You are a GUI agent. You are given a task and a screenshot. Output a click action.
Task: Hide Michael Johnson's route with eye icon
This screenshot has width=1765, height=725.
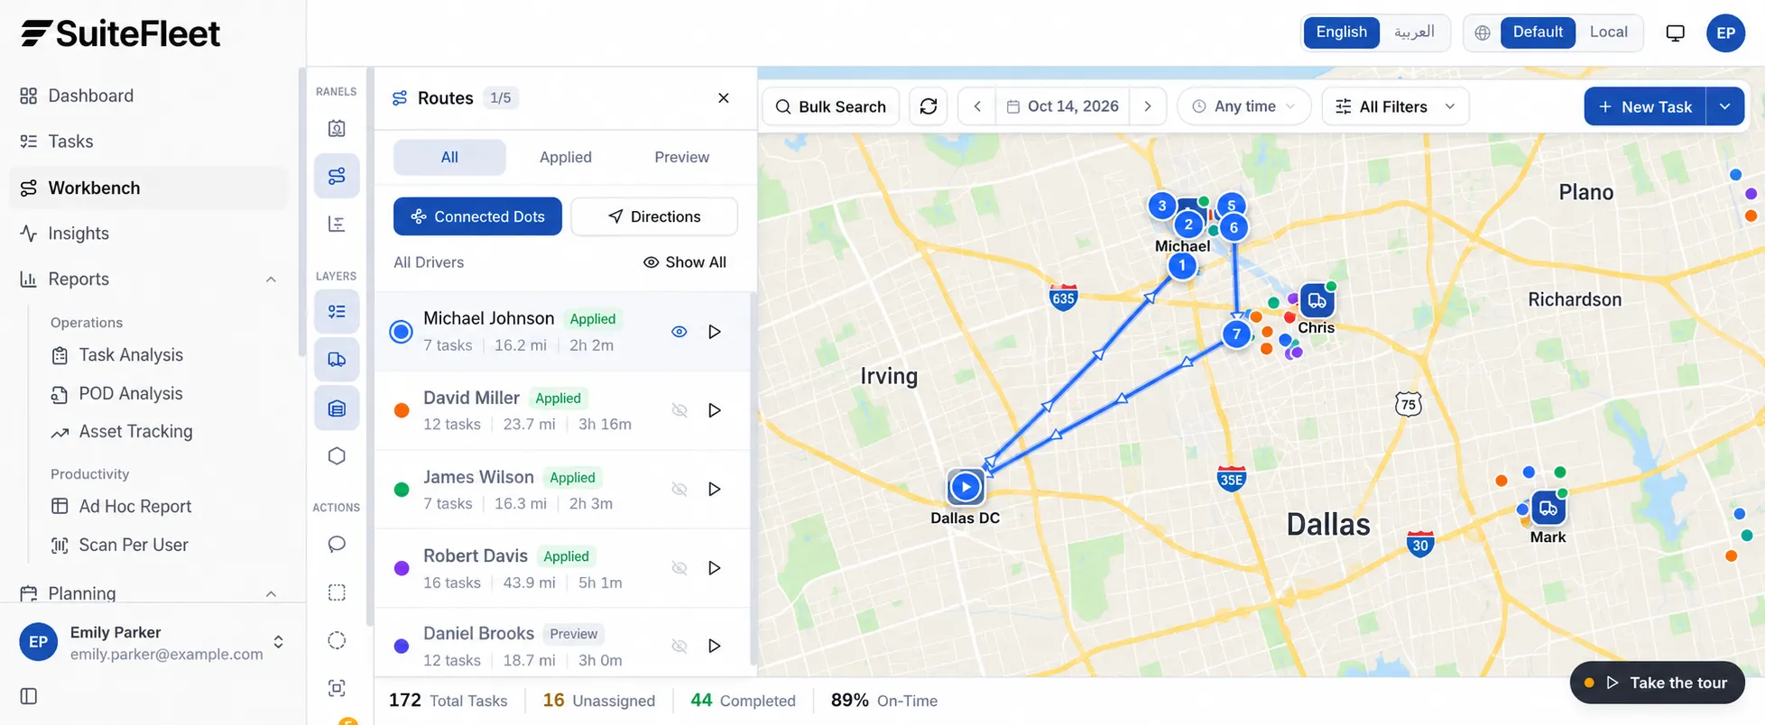(x=679, y=332)
